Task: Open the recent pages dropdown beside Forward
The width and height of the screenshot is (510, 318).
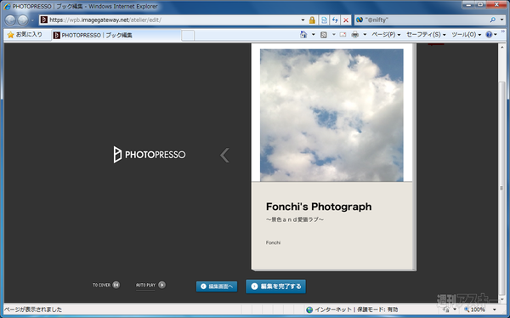Action: click(32, 20)
